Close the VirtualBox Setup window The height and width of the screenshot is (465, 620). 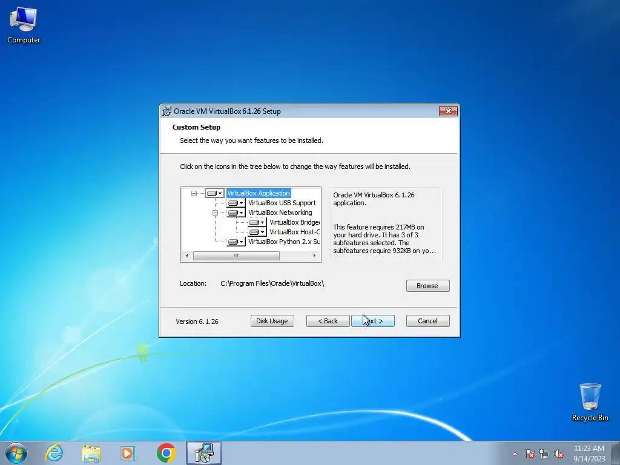click(449, 111)
